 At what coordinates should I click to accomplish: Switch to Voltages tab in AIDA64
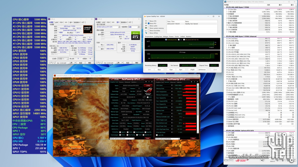click(165, 37)
